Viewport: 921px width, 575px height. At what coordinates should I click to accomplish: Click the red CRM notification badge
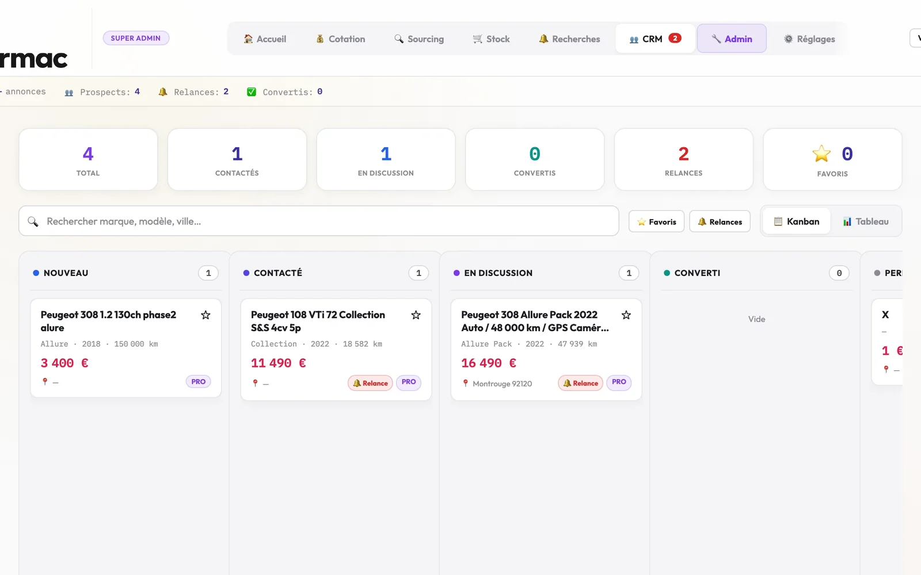point(675,38)
